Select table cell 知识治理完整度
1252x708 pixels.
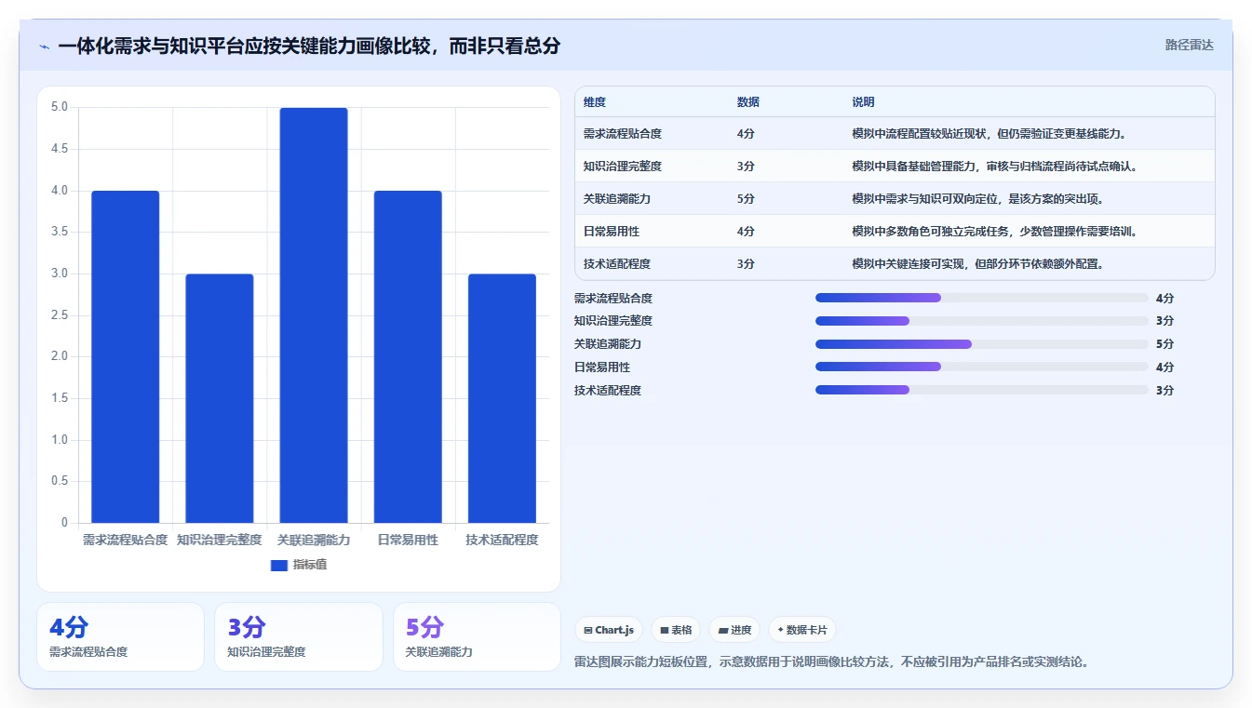coord(623,167)
